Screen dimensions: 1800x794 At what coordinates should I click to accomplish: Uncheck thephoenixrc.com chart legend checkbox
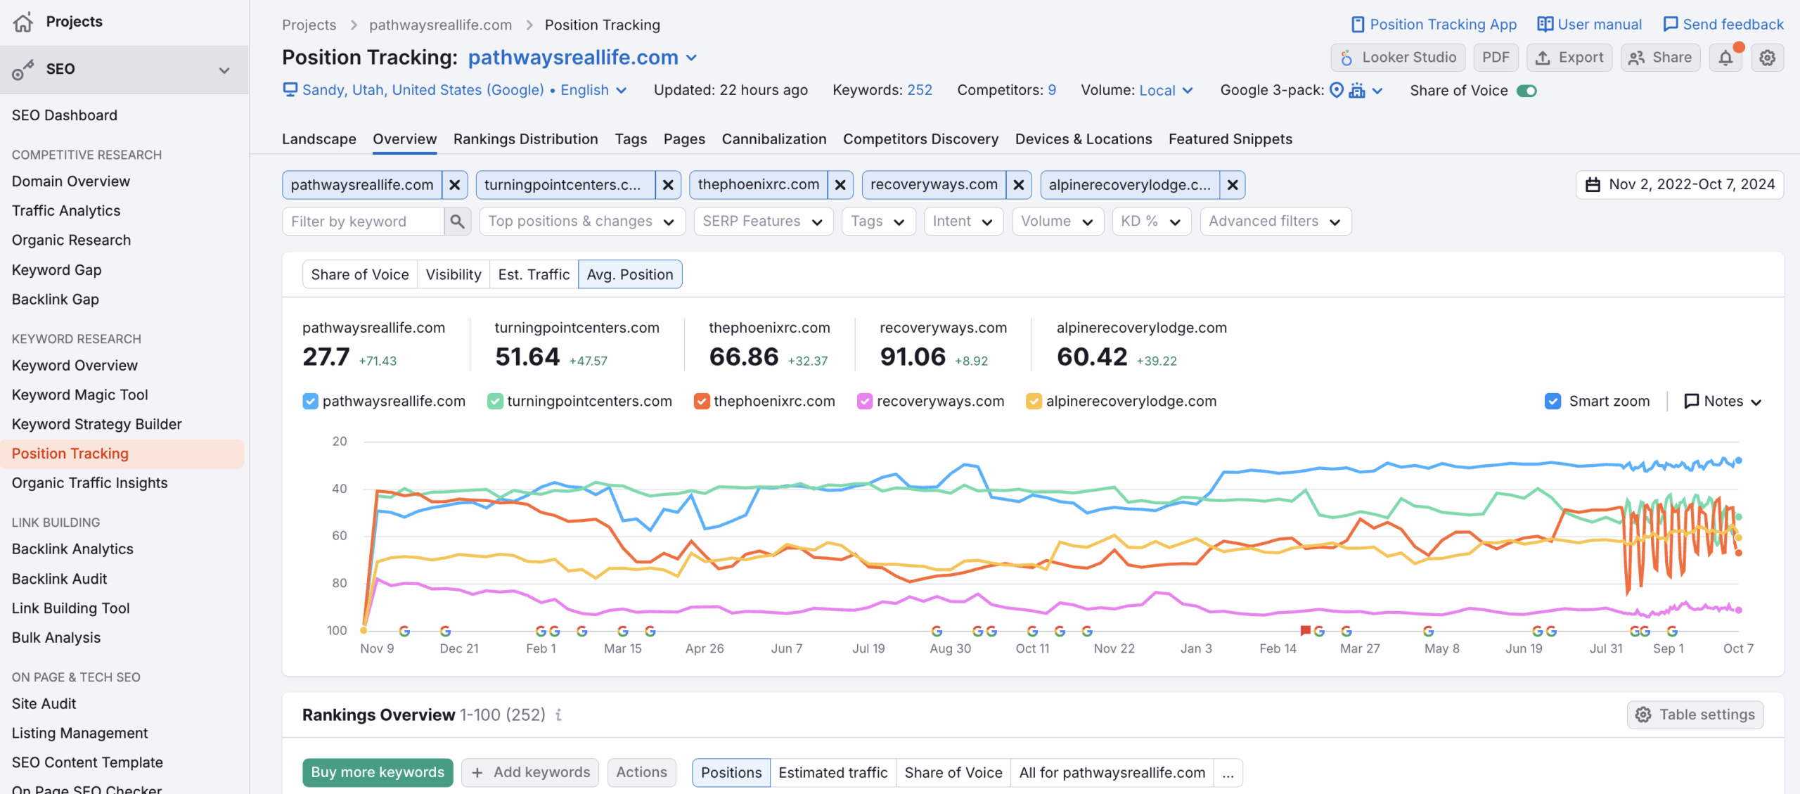[x=701, y=402]
